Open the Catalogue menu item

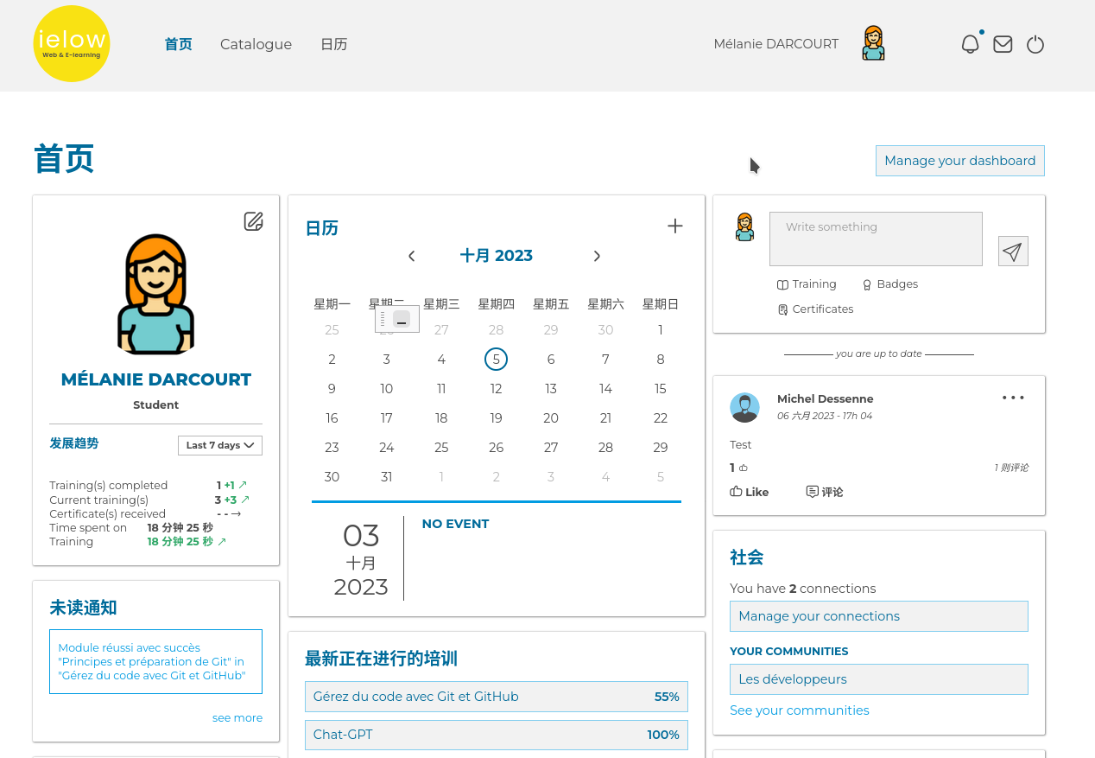click(x=256, y=44)
